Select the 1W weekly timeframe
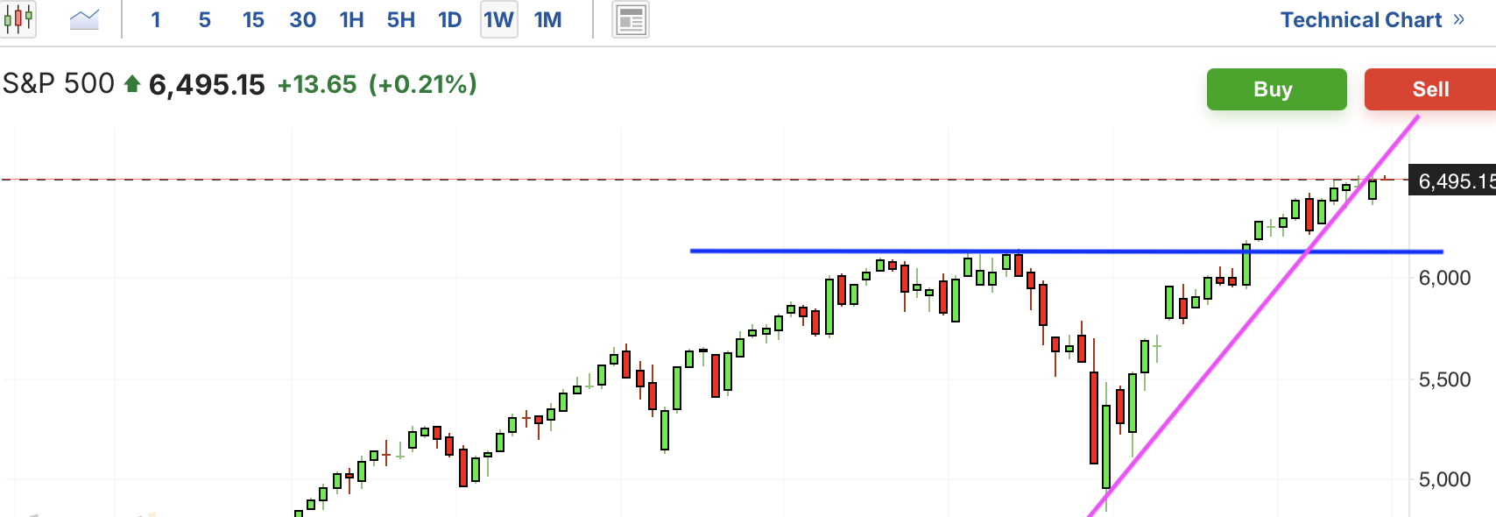Viewport: 1496px width, 517px height. (498, 20)
